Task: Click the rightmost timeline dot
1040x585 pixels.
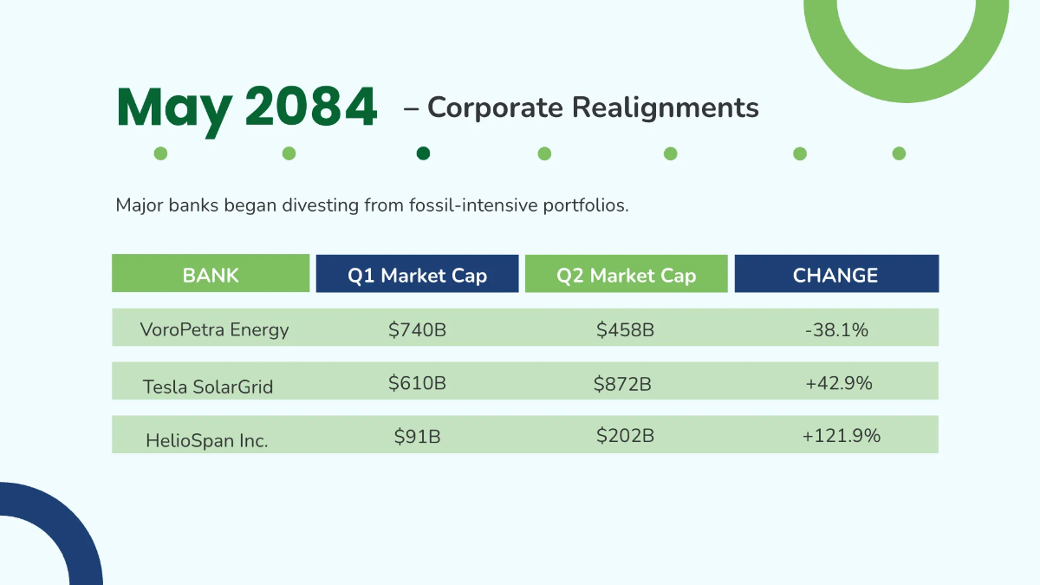Action: pyautogui.click(x=899, y=153)
